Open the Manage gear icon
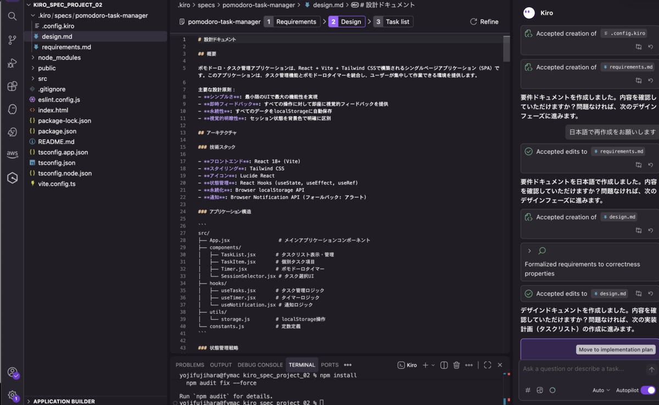The height and width of the screenshot is (405, 659). [x=12, y=395]
